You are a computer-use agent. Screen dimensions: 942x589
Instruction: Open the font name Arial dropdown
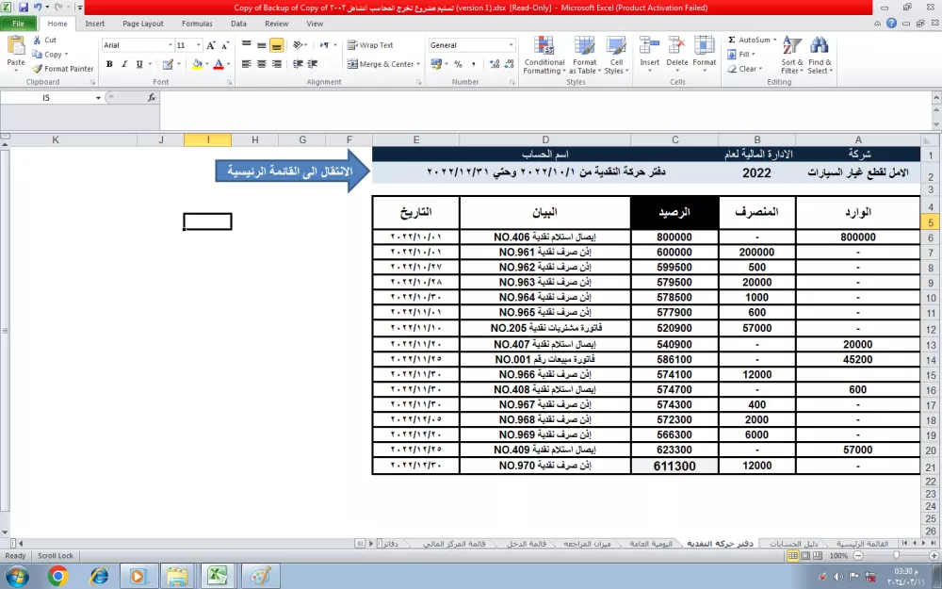(x=170, y=45)
